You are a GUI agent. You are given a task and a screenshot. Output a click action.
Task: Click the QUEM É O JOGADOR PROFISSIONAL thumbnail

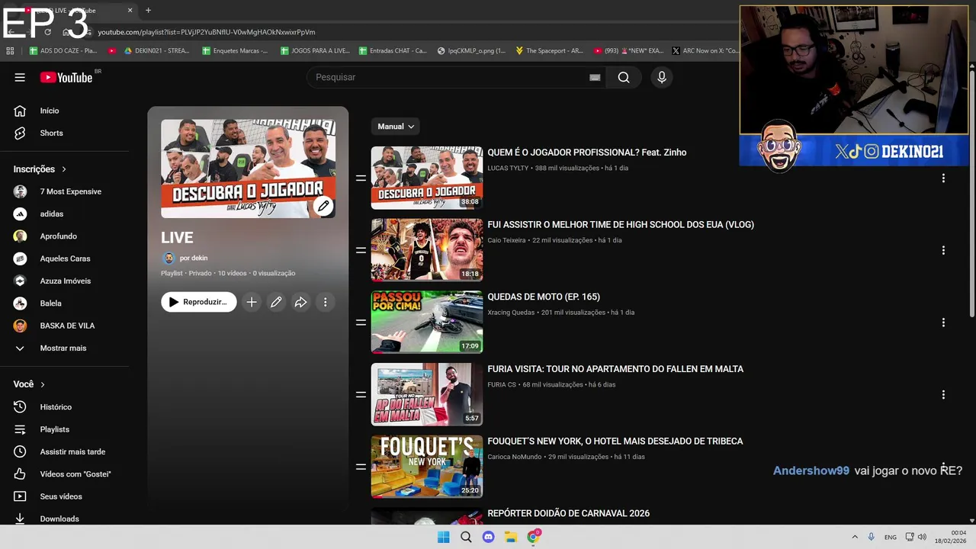pos(427,178)
